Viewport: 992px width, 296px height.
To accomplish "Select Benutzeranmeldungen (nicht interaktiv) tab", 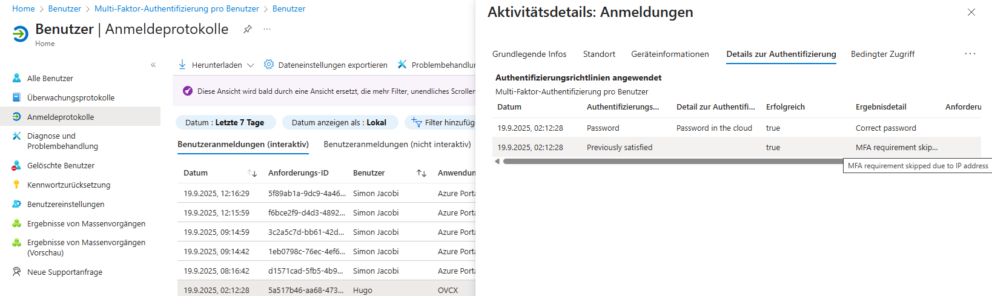I will pos(397,144).
